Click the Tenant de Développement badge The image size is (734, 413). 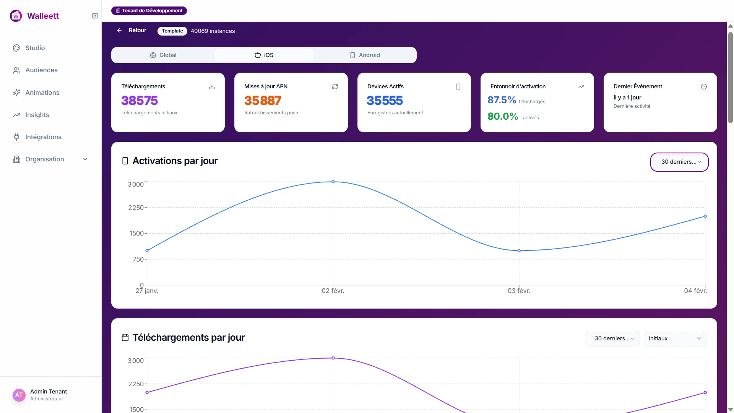pos(149,11)
